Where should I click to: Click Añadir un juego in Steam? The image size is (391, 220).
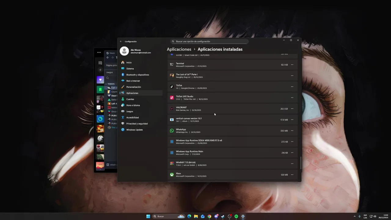(x=111, y=165)
